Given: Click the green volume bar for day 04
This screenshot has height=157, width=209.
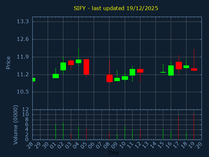Looking at the screenshot, I should (78, 133).
